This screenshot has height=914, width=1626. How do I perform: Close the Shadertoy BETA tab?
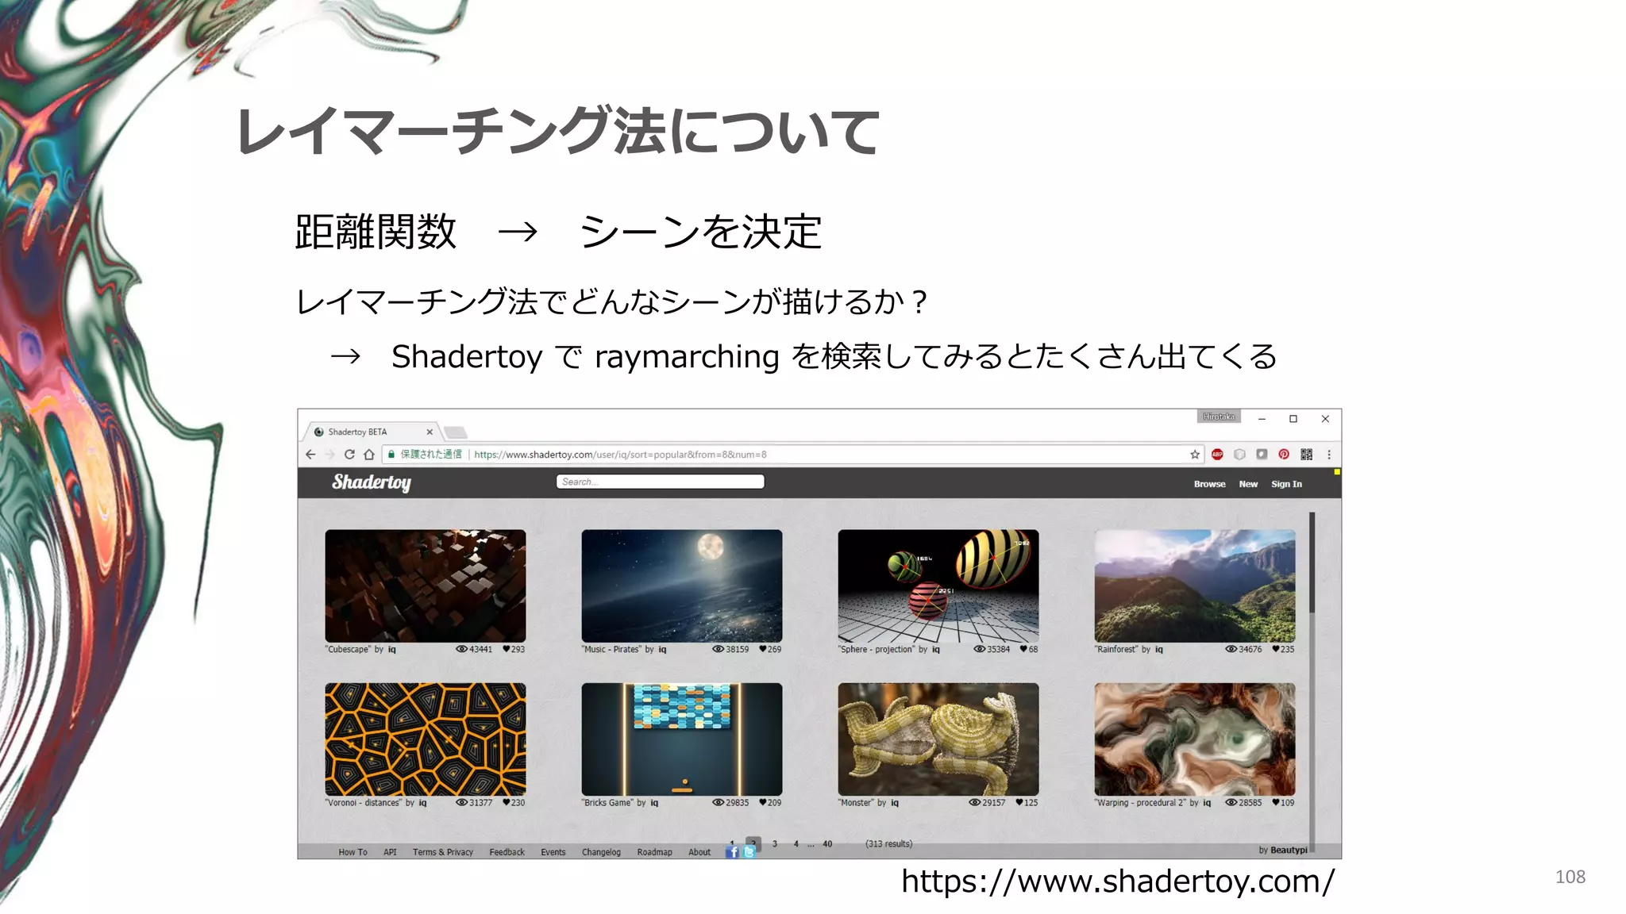click(x=430, y=432)
